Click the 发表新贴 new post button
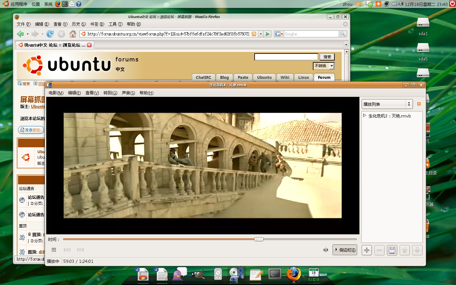 tap(31, 130)
